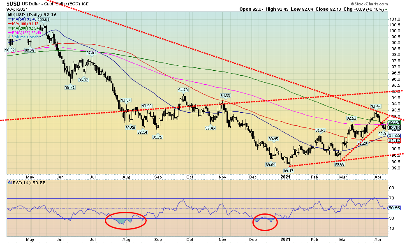
Task: Click the boxed 92.16 current price tag
Action: coord(394,127)
